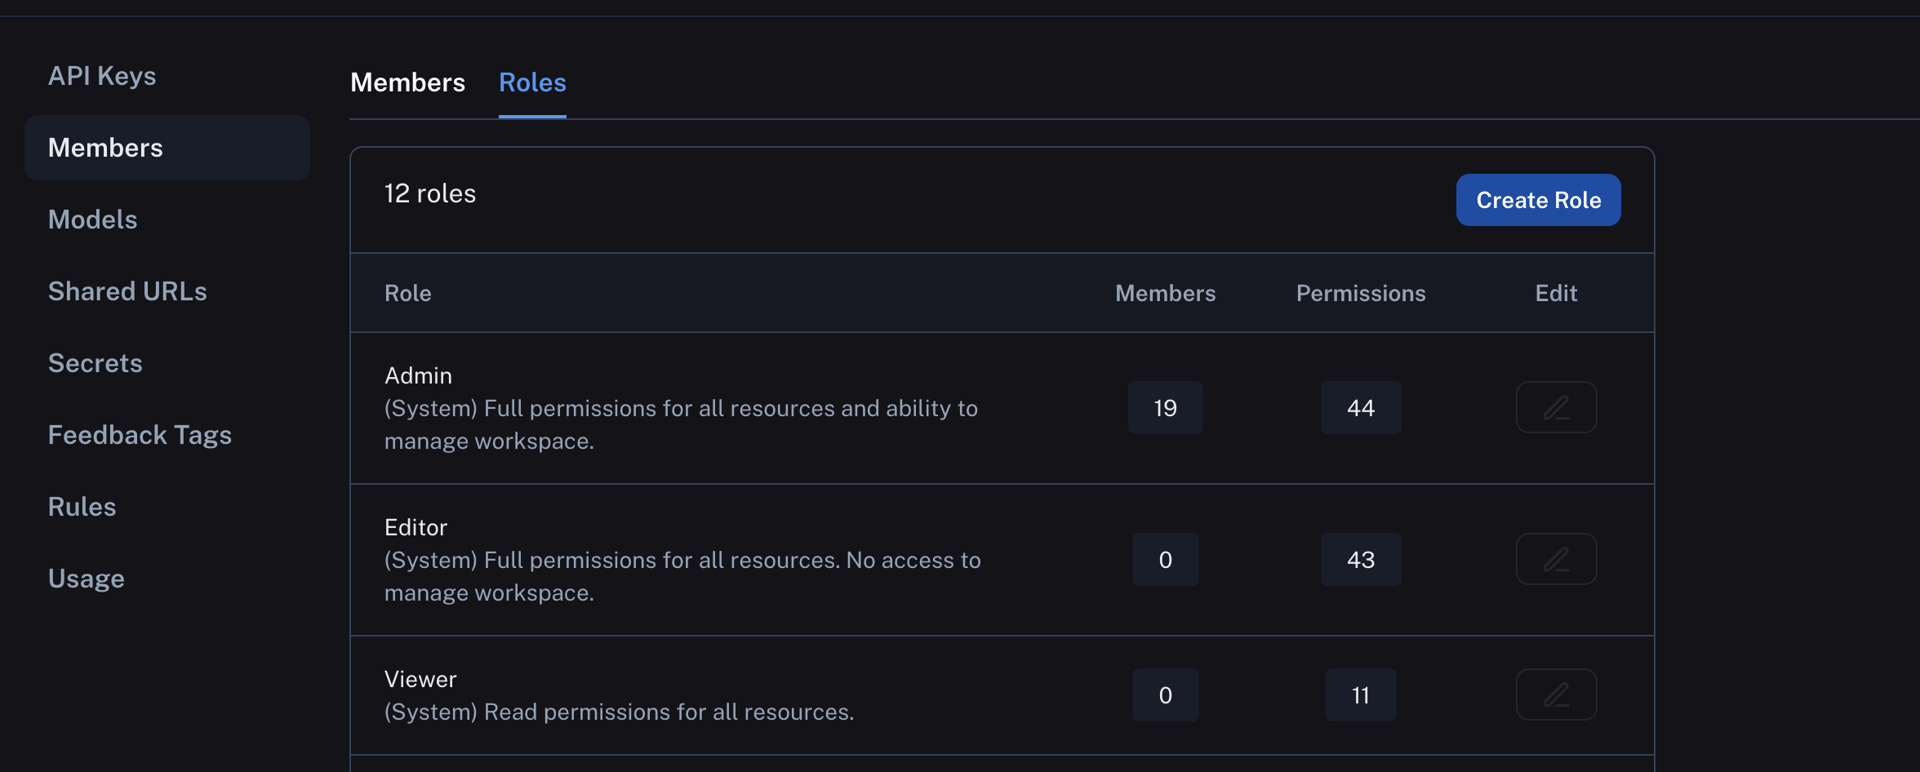This screenshot has height=772, width=1920.
Task: Open Shared URLs in the sidebar
Action: coord(127,291)
